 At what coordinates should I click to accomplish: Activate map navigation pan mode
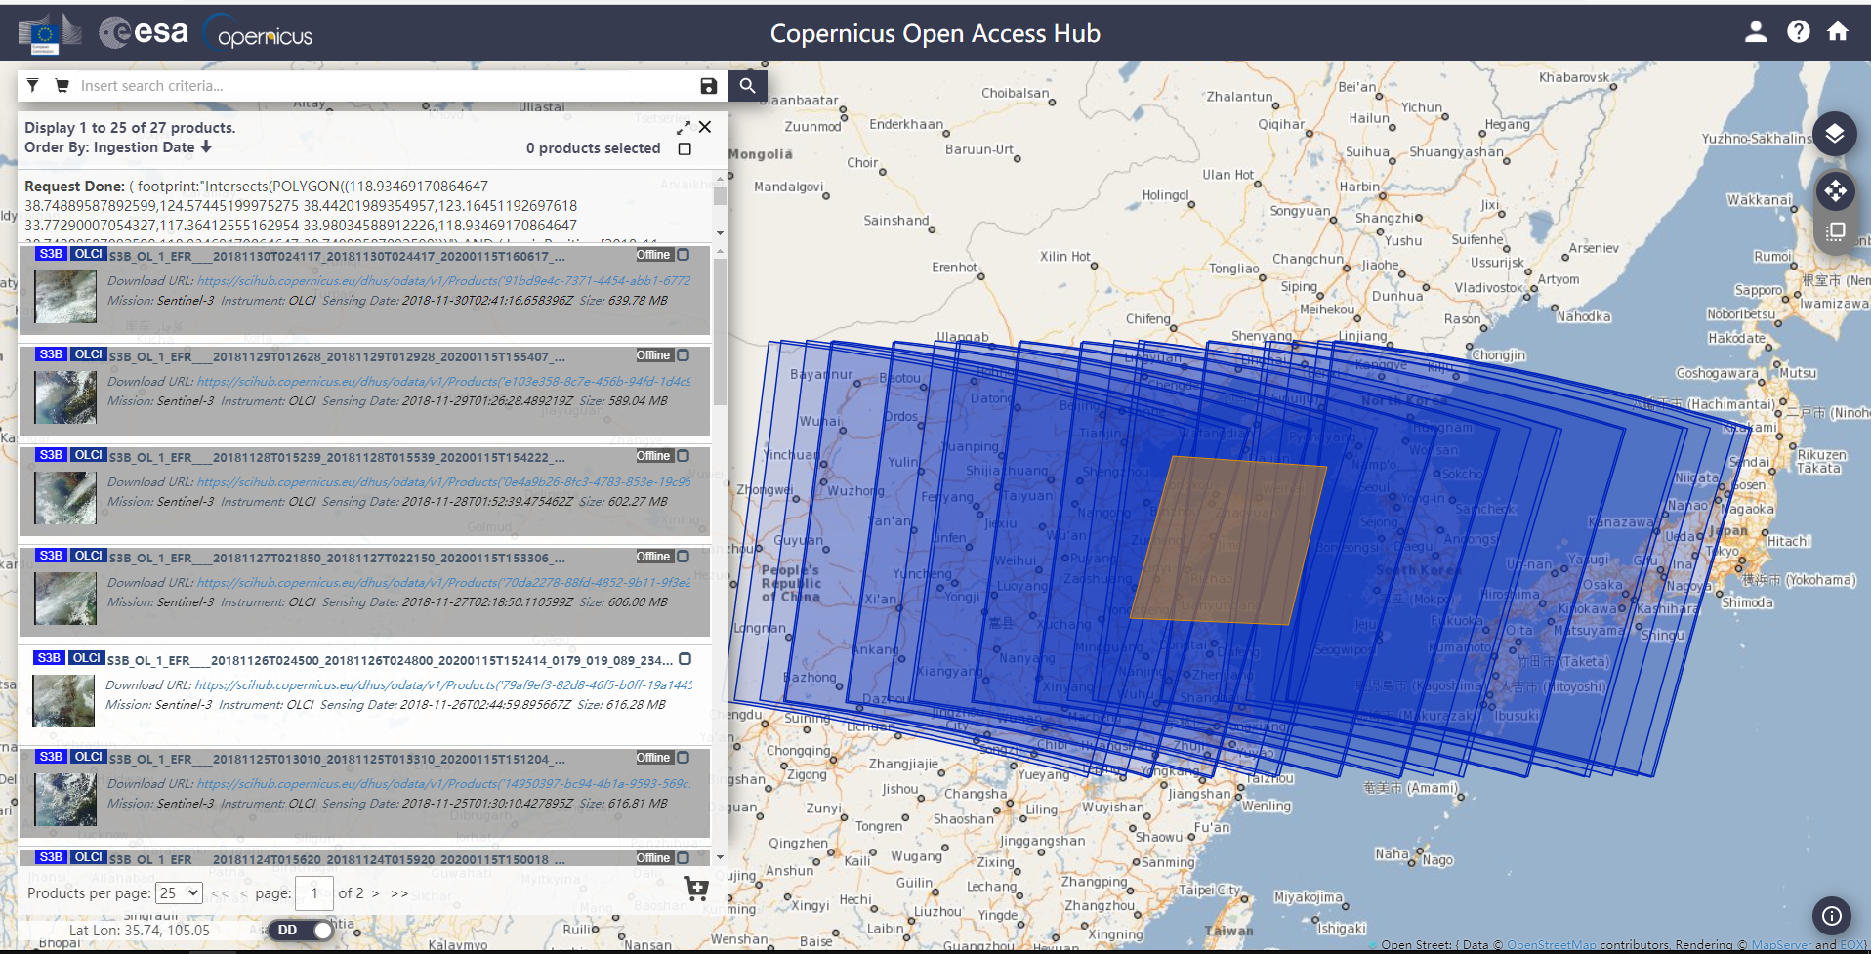click(x=1836, y=190)
